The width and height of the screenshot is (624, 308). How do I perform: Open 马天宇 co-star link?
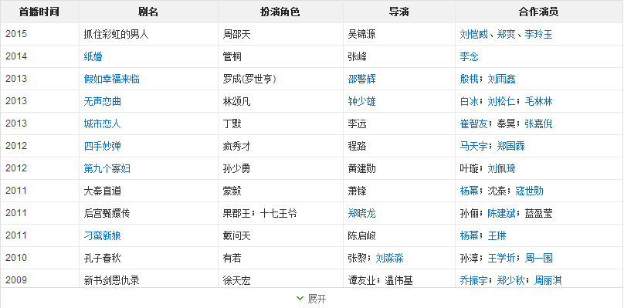coord(473,146)
